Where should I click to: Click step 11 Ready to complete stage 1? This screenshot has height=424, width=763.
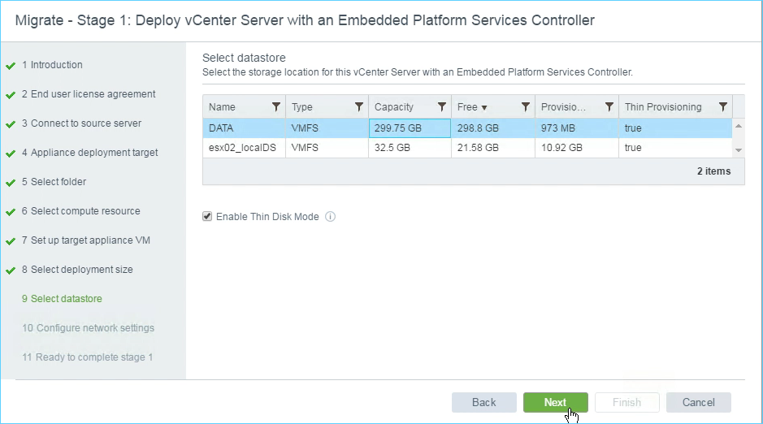point(88,357)
